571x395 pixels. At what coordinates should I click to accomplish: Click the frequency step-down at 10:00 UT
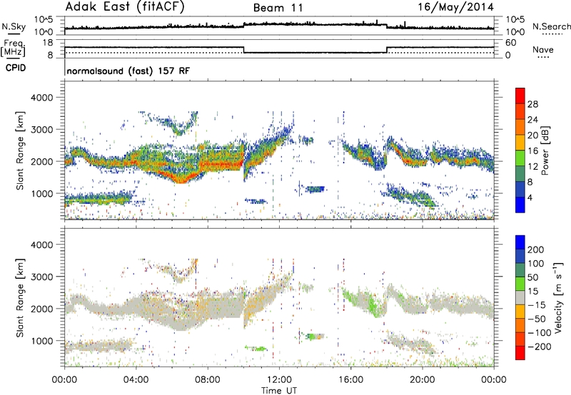[x=243, y=50]
